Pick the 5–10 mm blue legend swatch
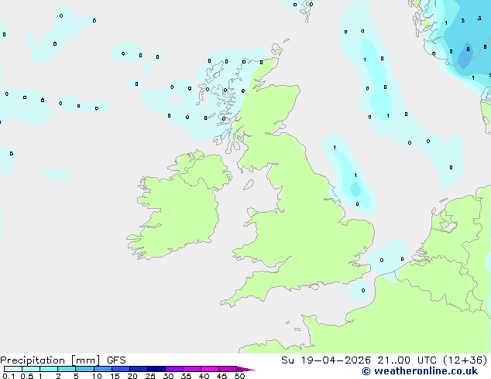The width and height of the screenshot is (491, 379). [84, 369]
